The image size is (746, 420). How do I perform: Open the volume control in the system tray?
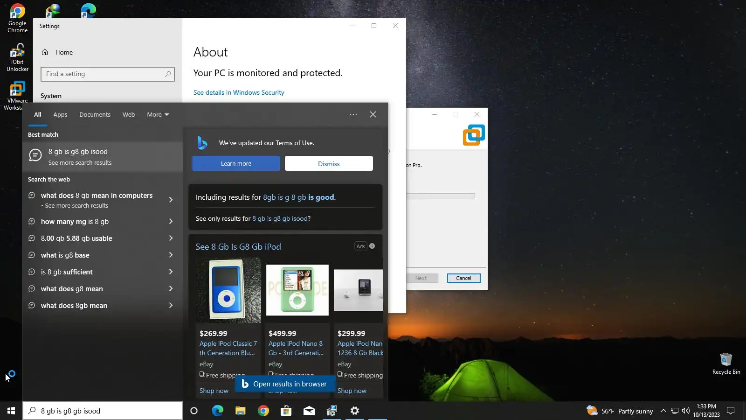(x=686, y=411)
